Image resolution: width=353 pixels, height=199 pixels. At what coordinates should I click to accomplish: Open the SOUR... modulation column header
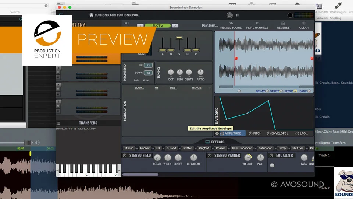[x=139, y=88]
